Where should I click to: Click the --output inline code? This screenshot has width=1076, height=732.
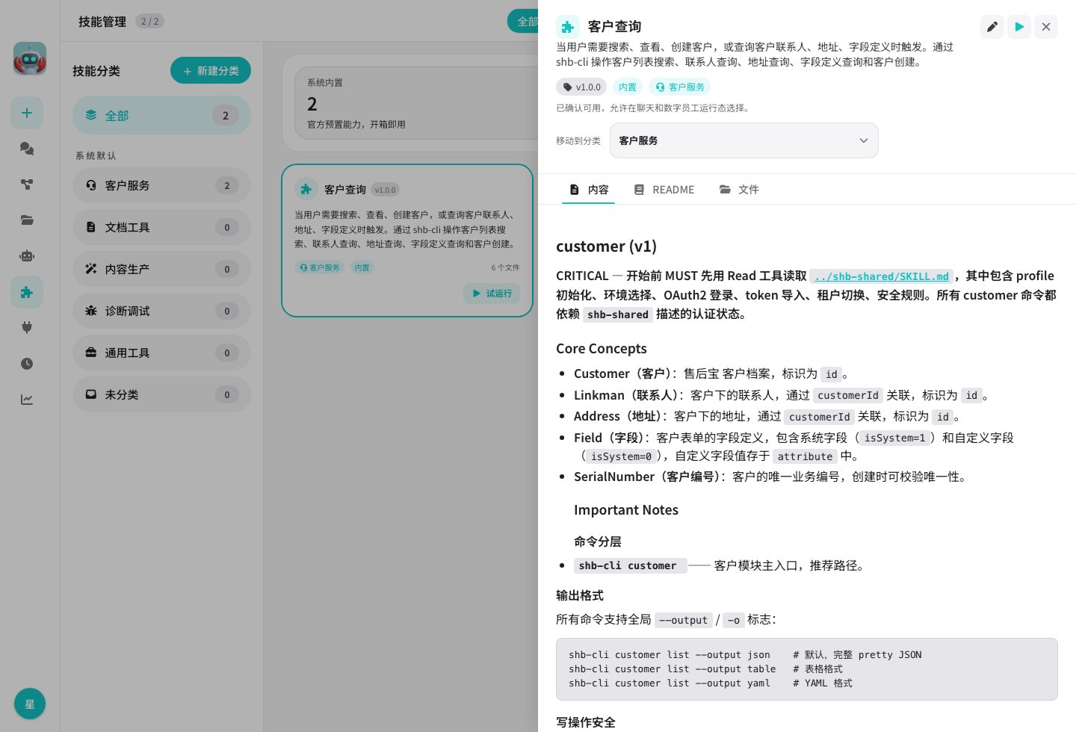683,620
